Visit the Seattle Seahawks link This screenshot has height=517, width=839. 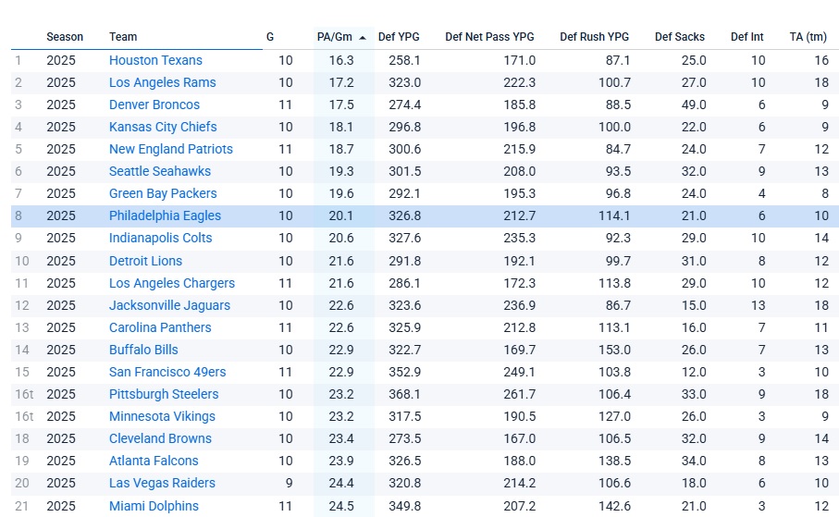pos(160,171)
